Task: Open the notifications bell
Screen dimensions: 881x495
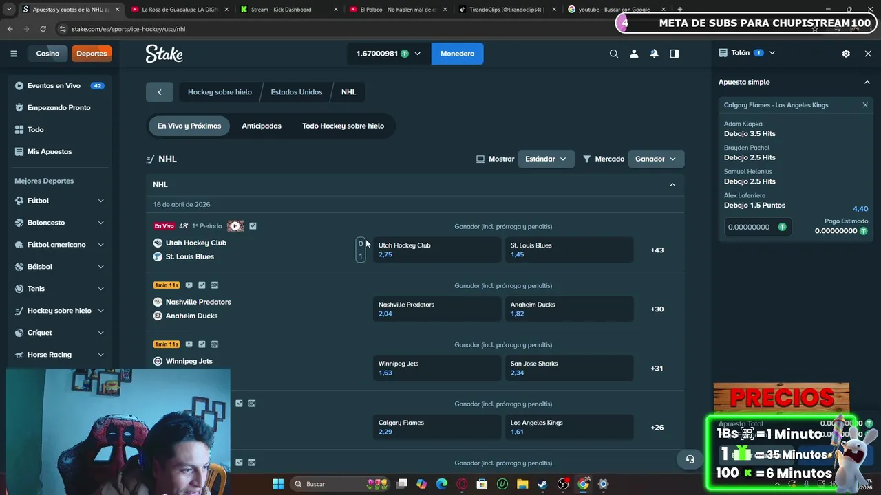Action: (x=654, y=54)
